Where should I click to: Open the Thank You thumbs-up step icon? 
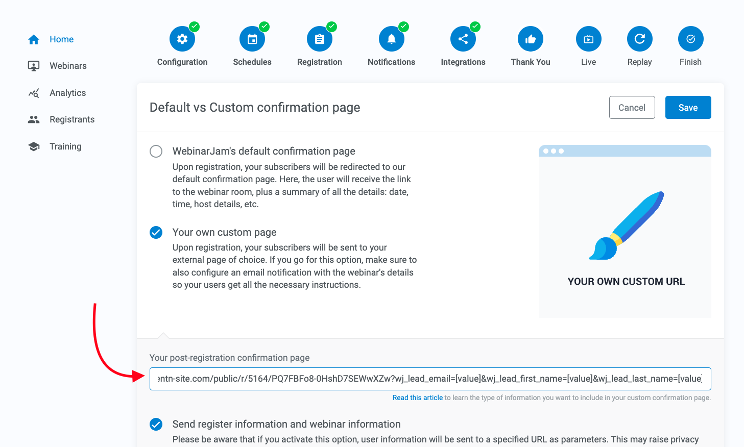(531, 39)
